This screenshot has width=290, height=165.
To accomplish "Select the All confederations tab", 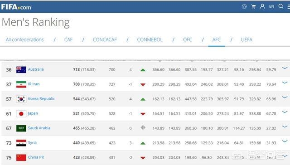I will tap(25, 39).
